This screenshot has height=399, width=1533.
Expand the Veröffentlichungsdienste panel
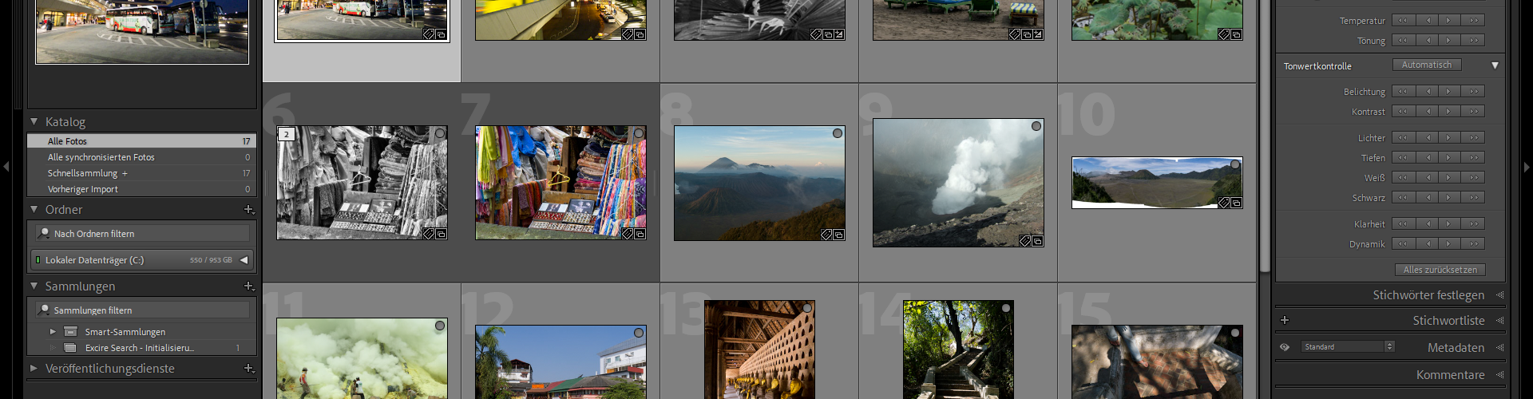[x=34, y=369]
